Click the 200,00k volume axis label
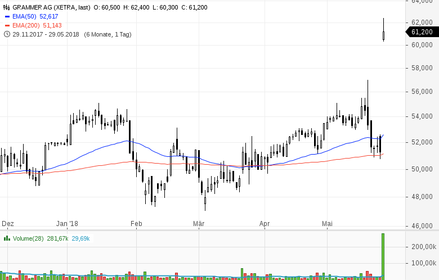This screenshot has height=280, width=439. click(x=424, y=247)
